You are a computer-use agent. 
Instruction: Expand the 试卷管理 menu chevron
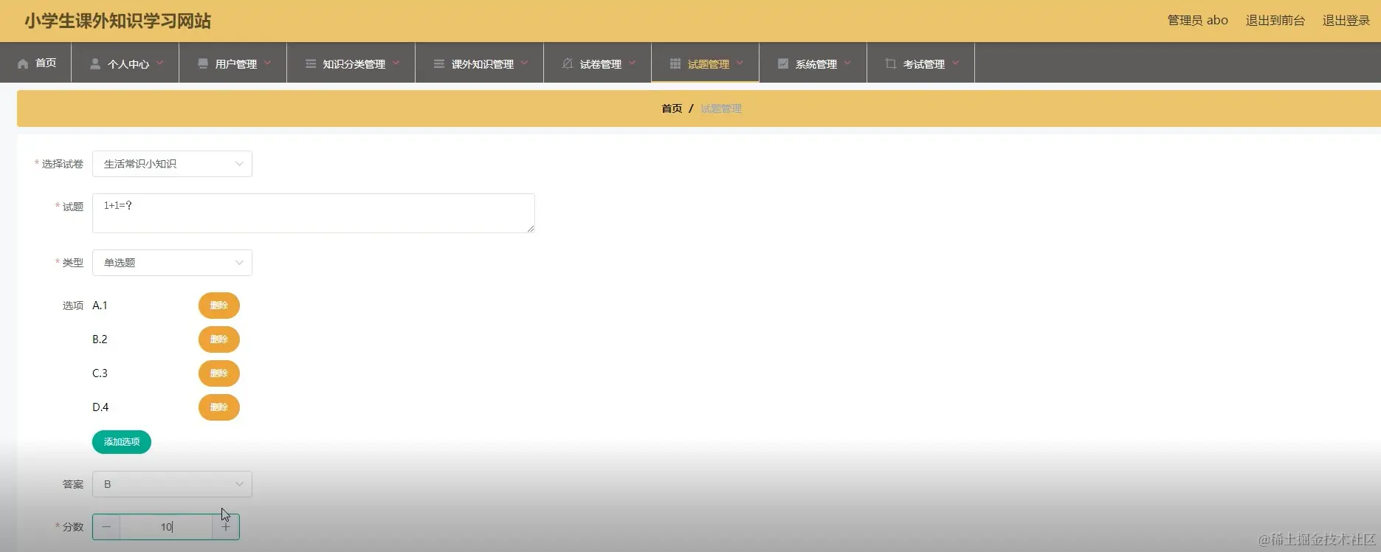[632, 63]
